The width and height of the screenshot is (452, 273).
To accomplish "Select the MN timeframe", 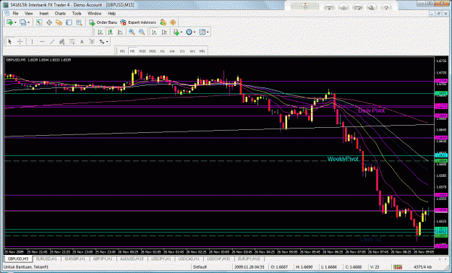I will coord(202,51).
